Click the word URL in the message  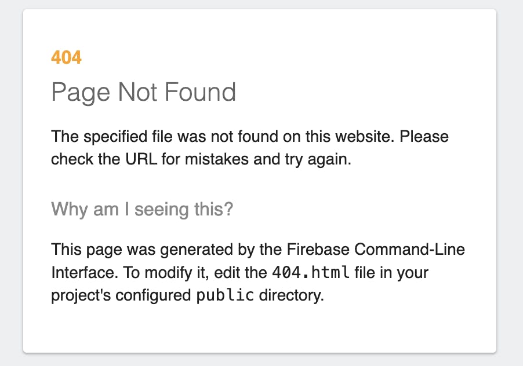point(141,159)
